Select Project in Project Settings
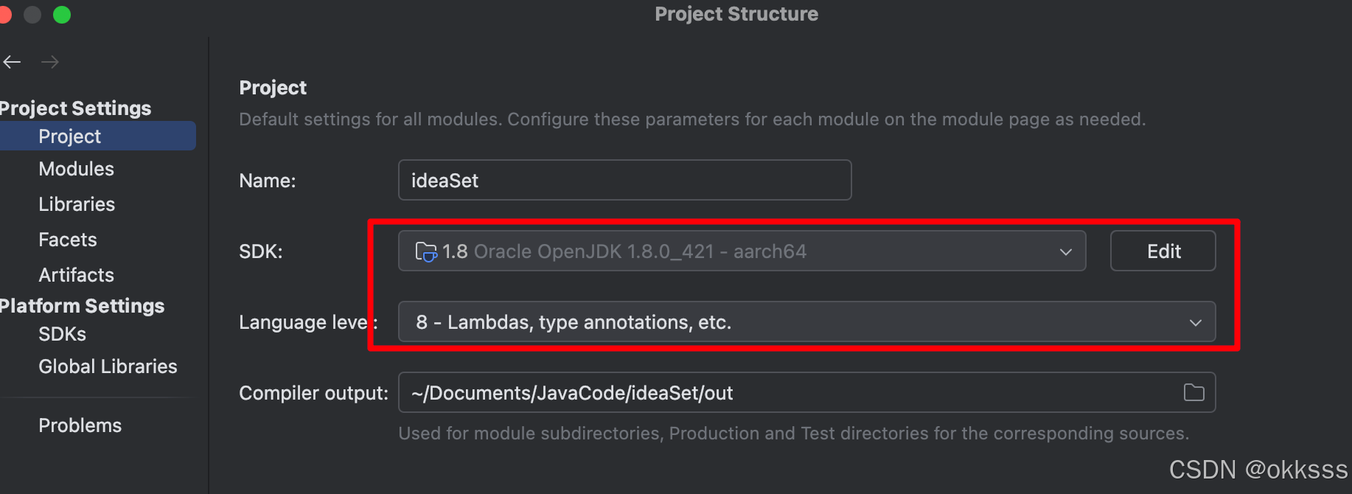1352x494 pixels. point(70,136)
